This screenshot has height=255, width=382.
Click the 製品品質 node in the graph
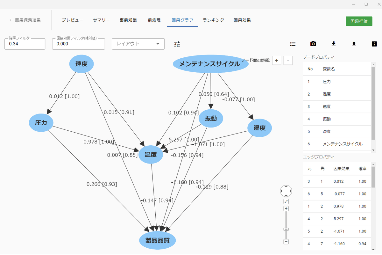point(157,241)
